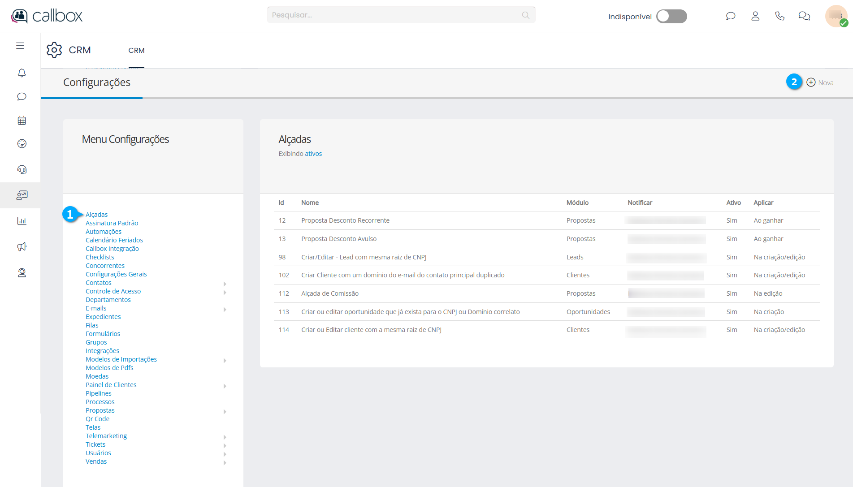The height and width of the screenshot is (487, 853).
Task: Toggle the Indisponível availability switch
Action: (671, 17)
